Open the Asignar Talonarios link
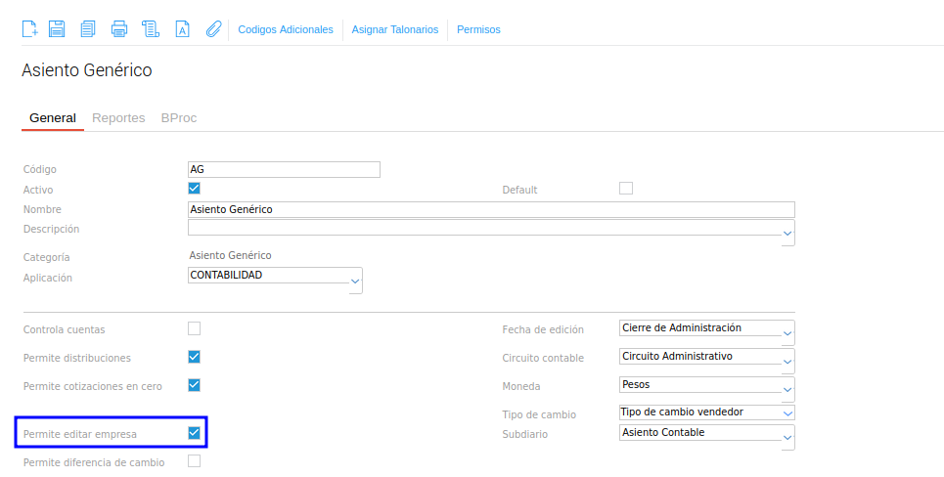 (395, 29)
